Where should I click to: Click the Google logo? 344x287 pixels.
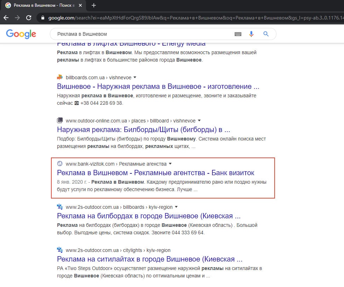pos(21,34)
